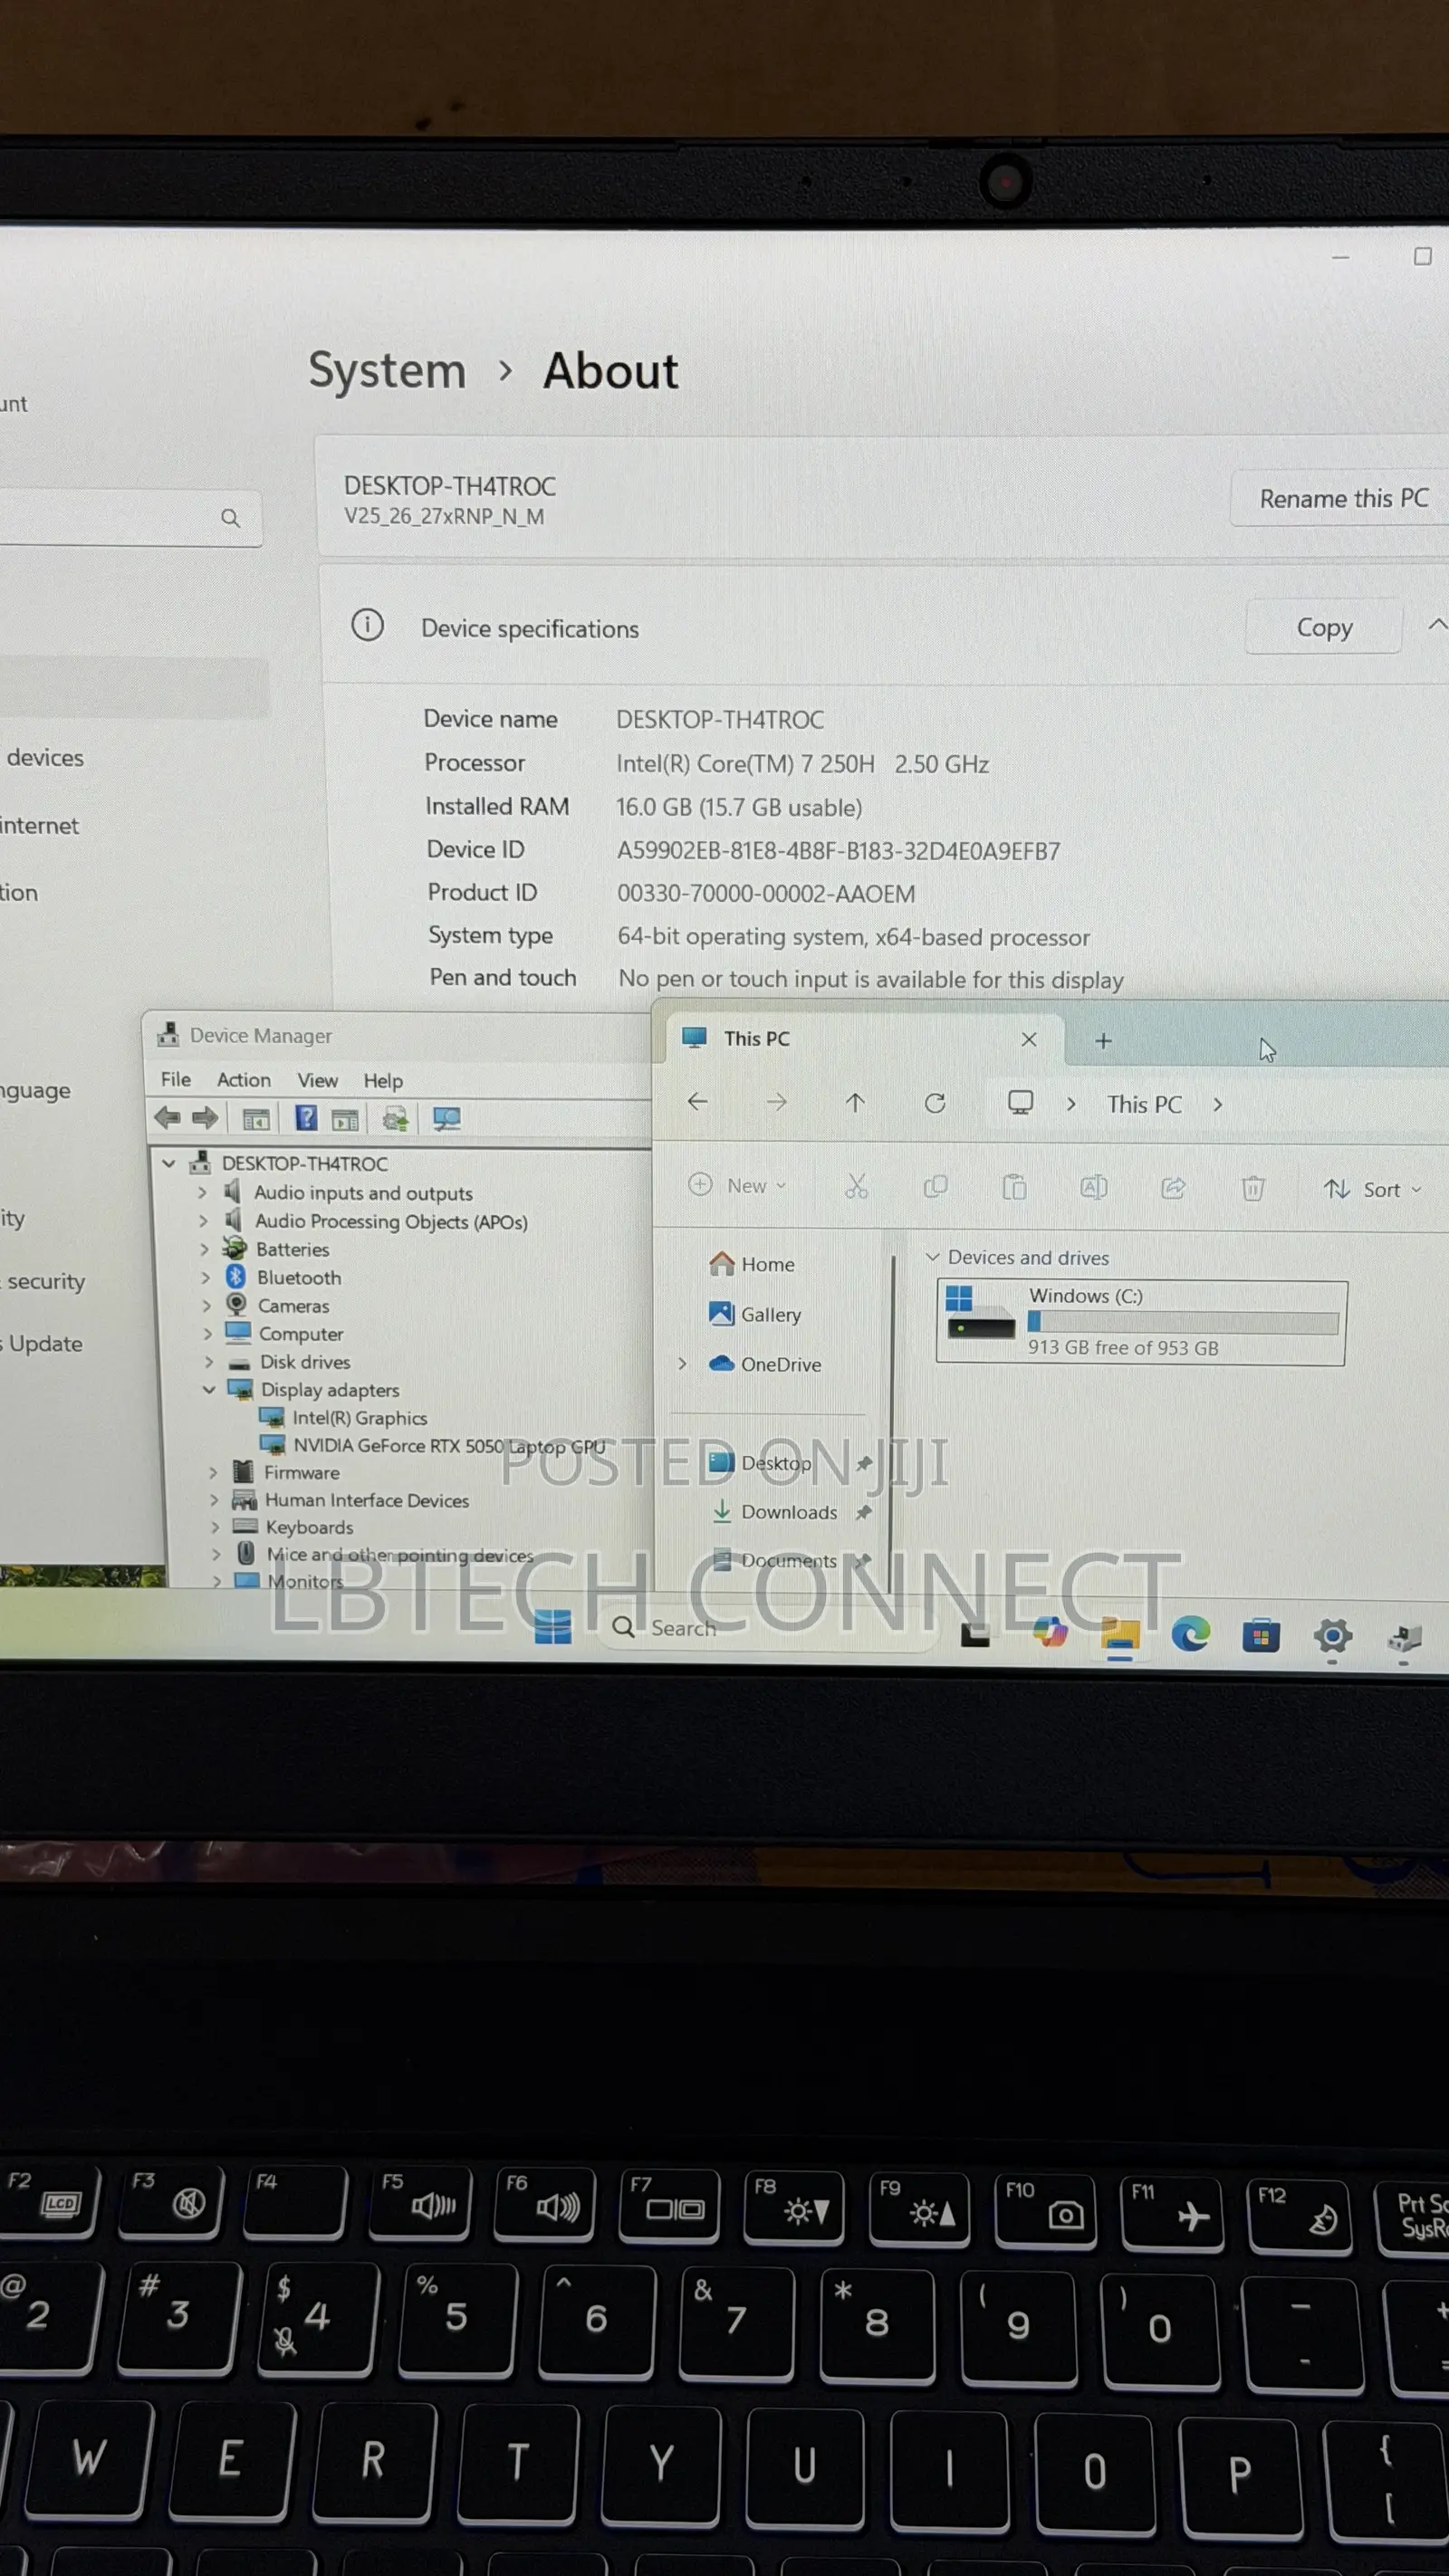The image size is (1449, 2576).
Task: Open Microsoft Store from taskbar
Action: 1261,1636
